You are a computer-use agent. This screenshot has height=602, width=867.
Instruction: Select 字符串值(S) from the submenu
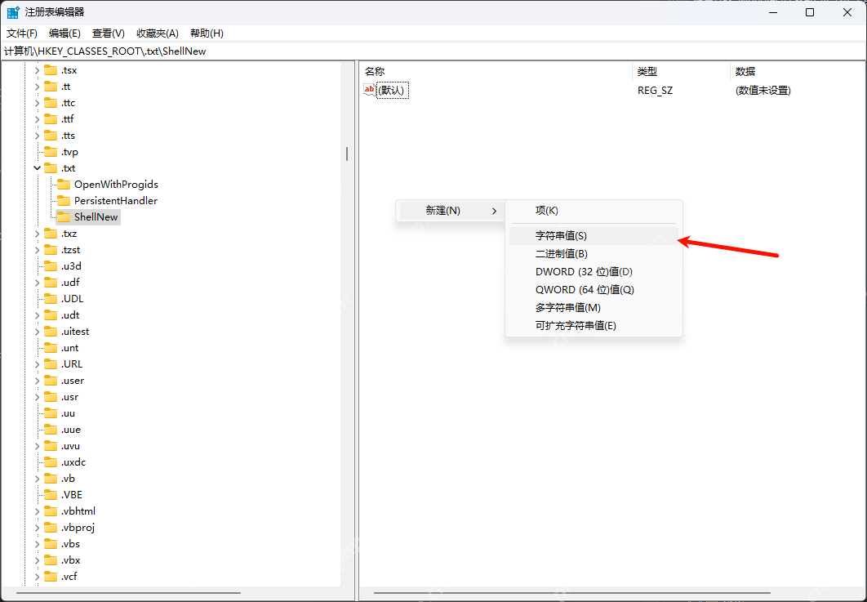[x=594, y=236]
